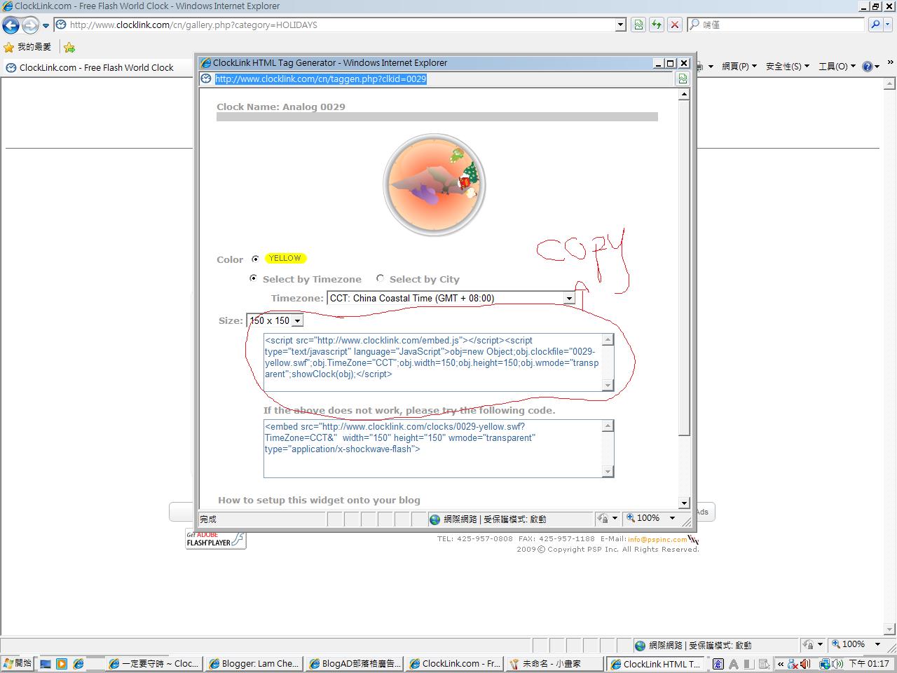Stop loading with the red X icon

675,25
